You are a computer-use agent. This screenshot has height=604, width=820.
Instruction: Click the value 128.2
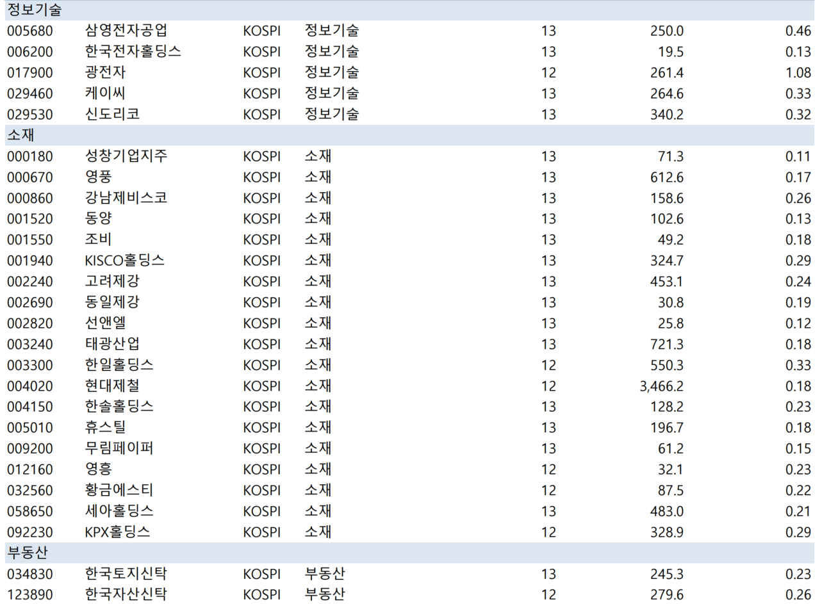click(666, 407)
